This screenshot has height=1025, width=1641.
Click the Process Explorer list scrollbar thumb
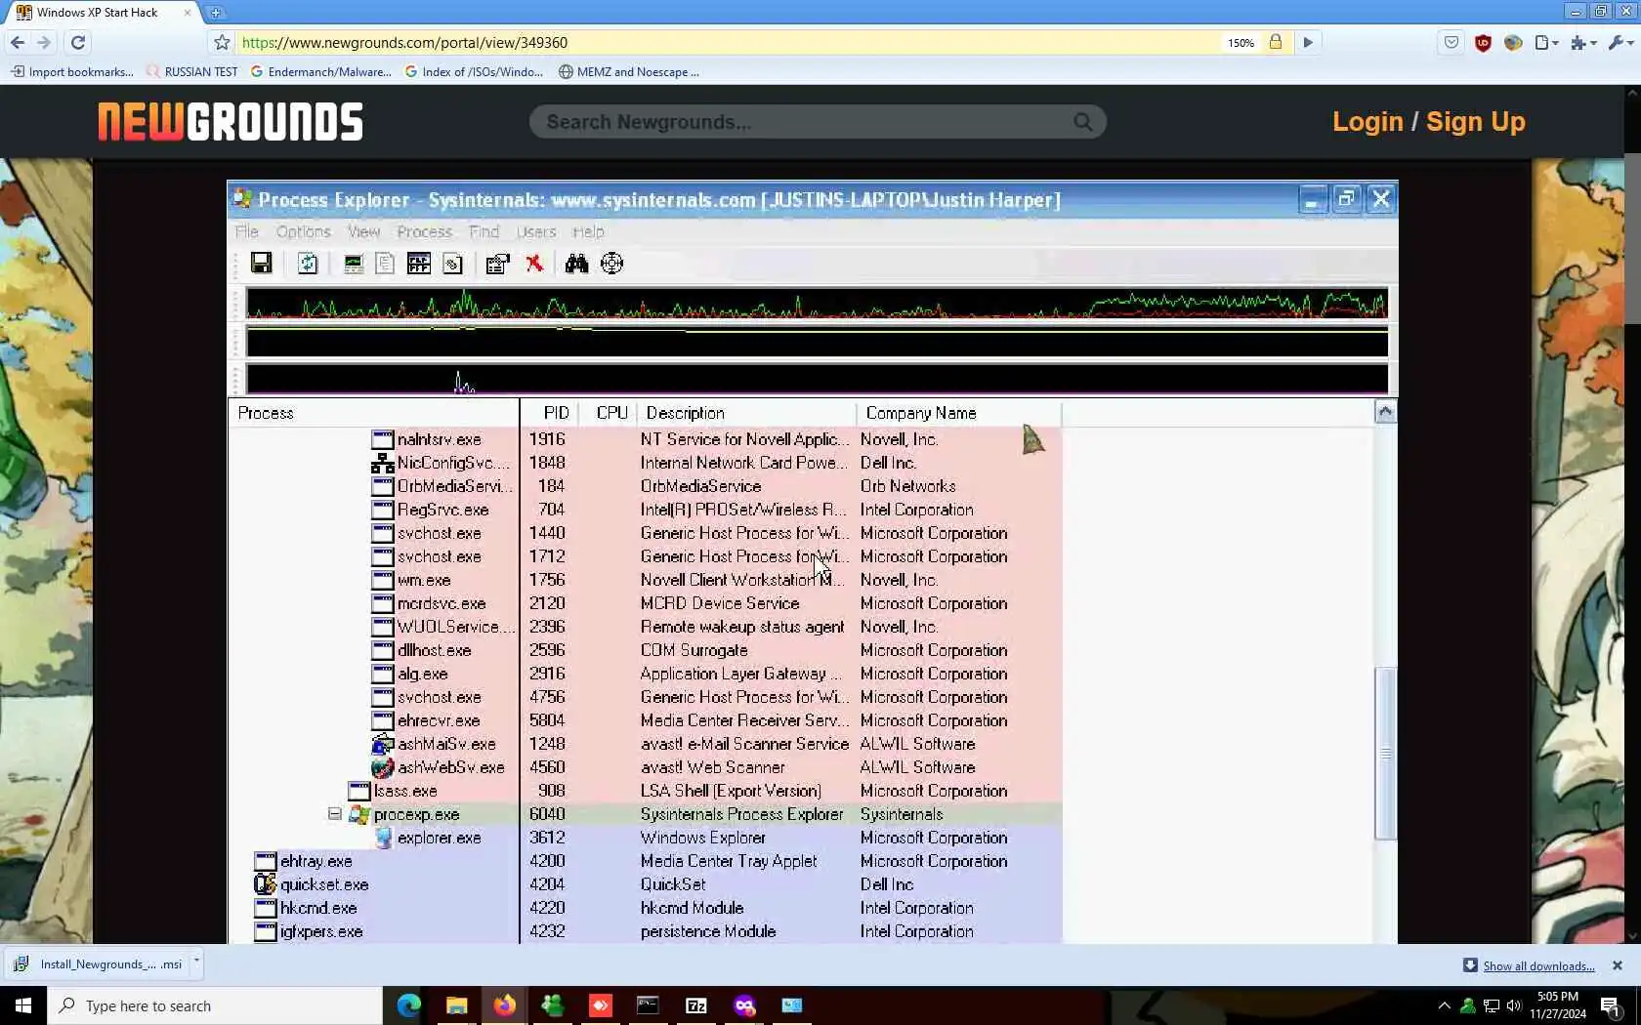point(1385,753)
